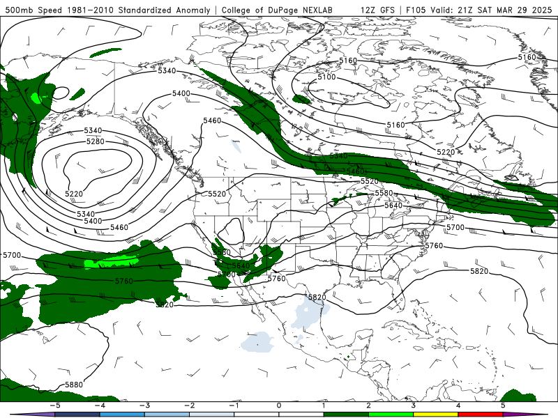The width and height of the screenshot is (558, 418).
Task: Click the pale blue -2 to -1 colorbar segment
Action: point(212,415)
